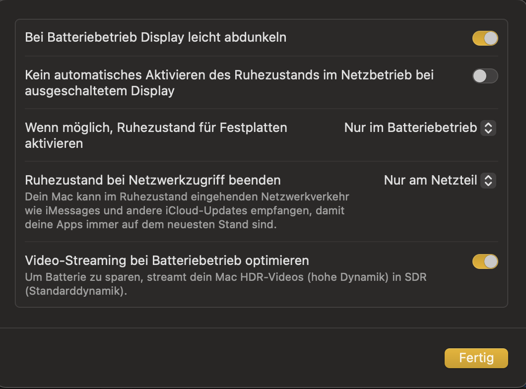Open the 'Nur am Netzteil' popup menu
Screen dimensions: 526x389
(x=439, y=181)
